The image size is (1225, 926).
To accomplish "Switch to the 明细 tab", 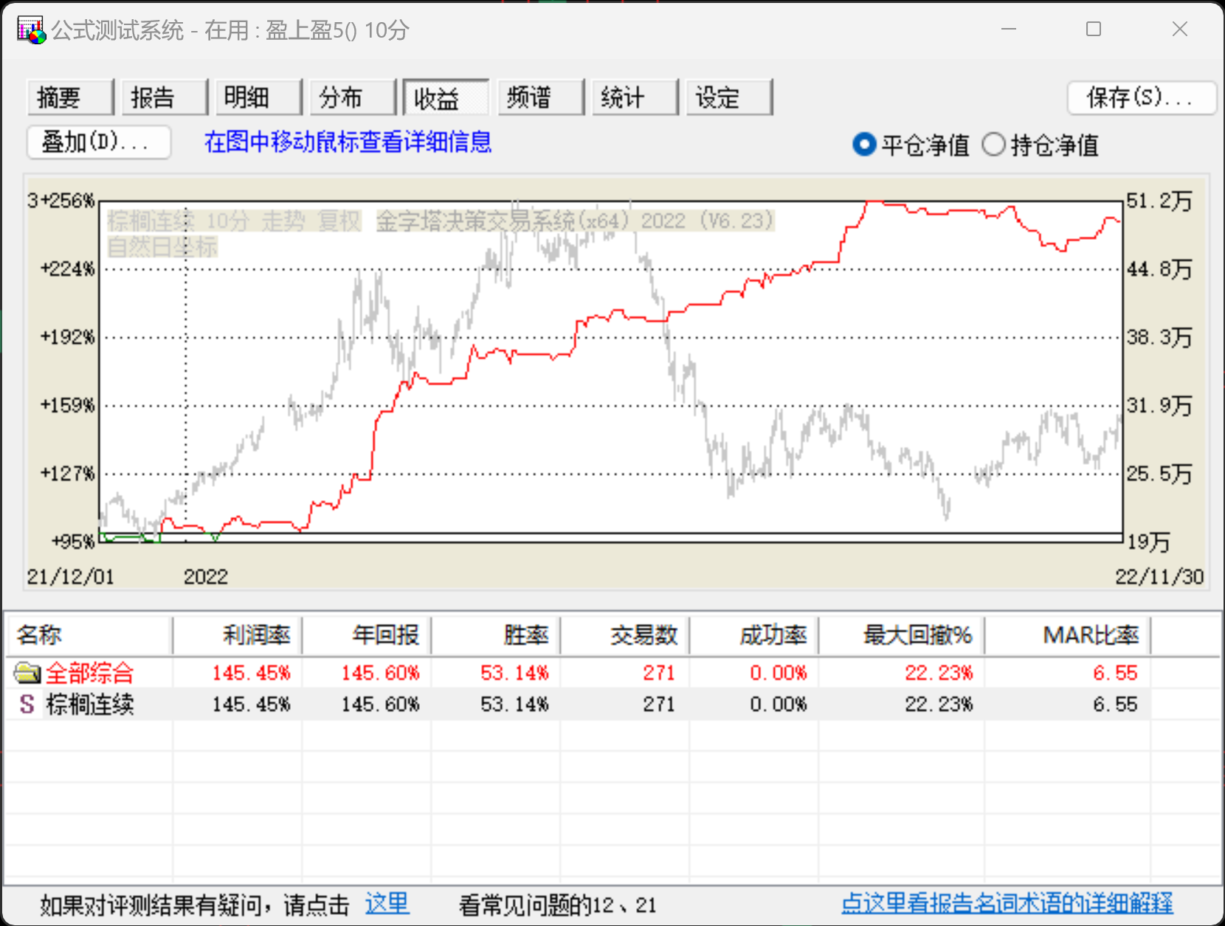I will click(258, 97).
